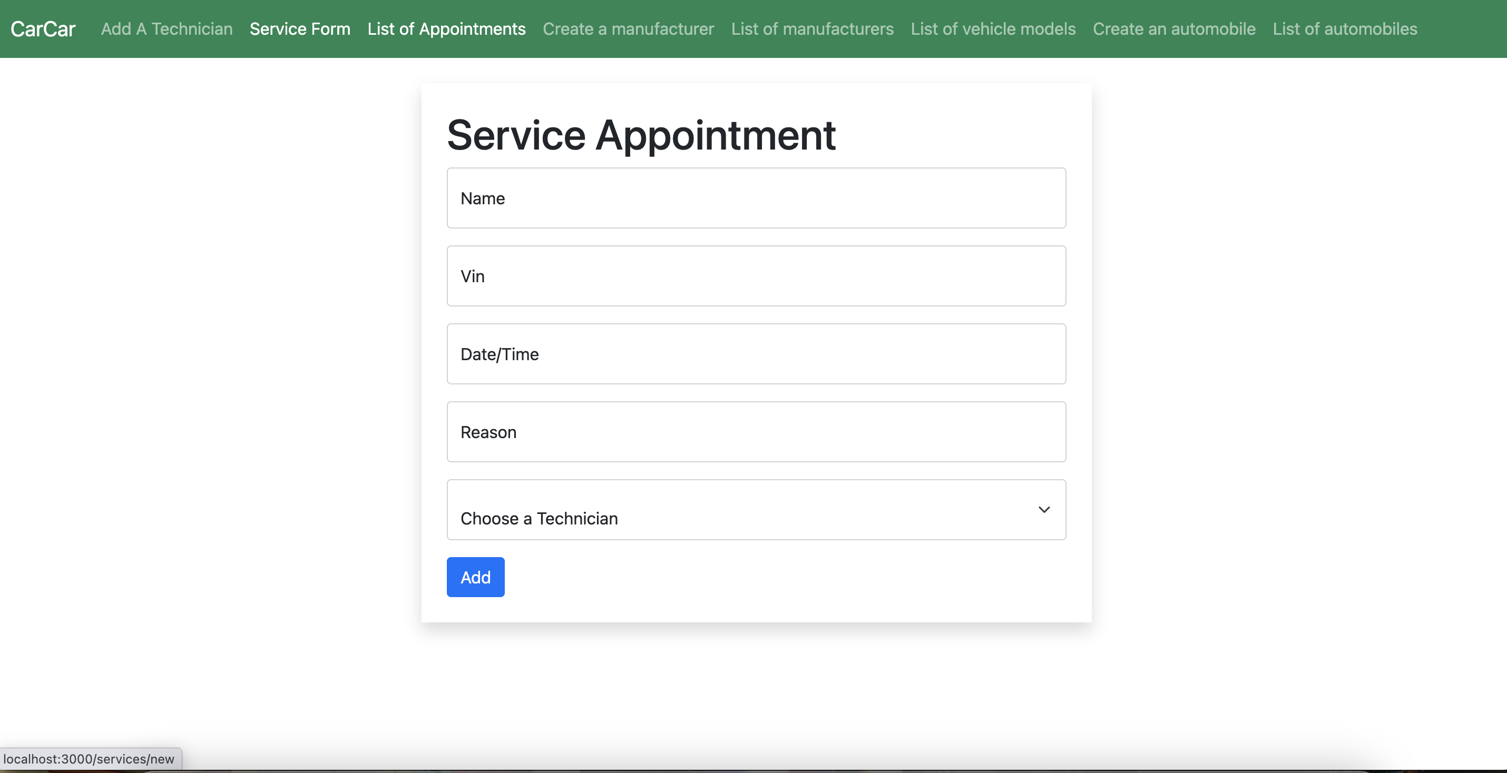Click the localhost URL status bar
The width and height of the screenshot is (1507, 773).
89,759
